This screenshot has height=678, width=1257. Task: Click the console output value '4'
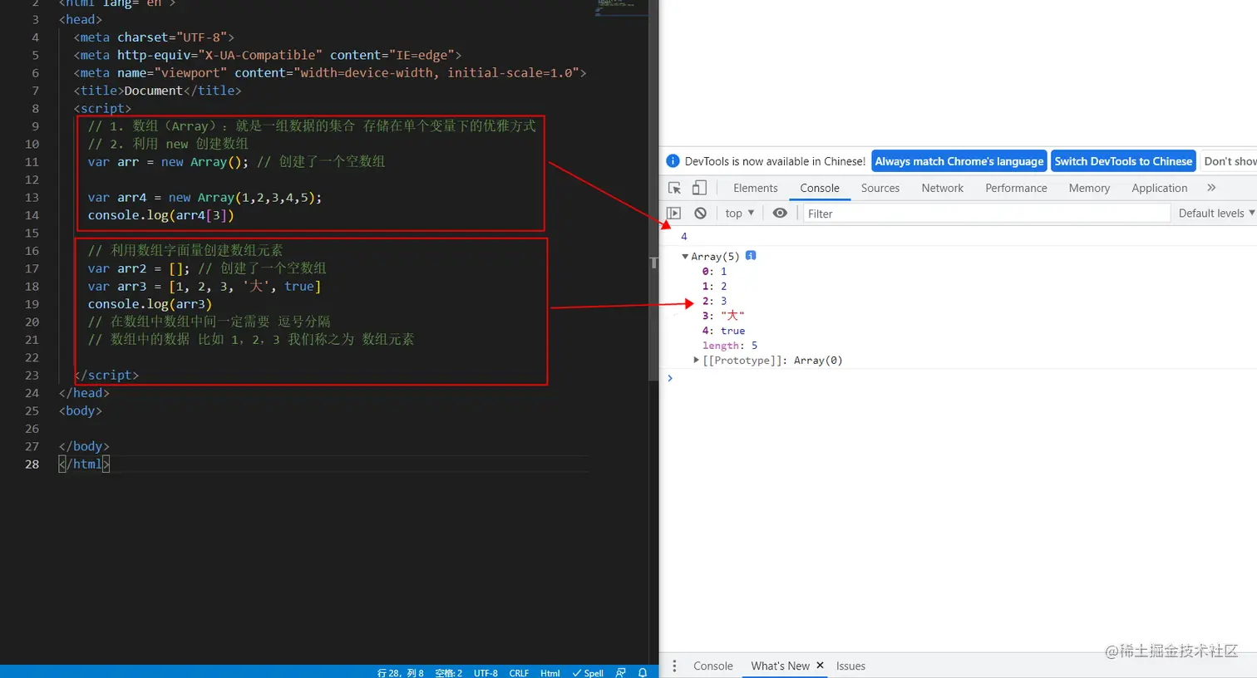tap(684, 237)
